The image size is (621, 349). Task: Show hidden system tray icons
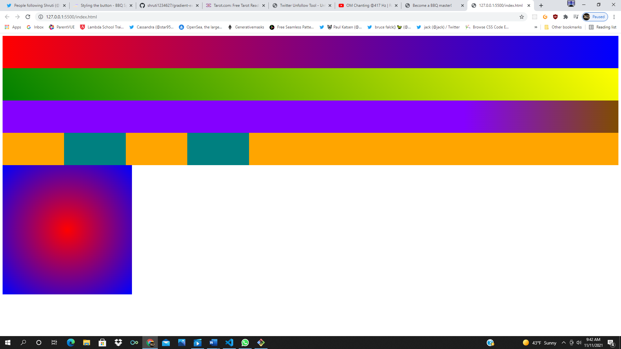pos(564,343)
